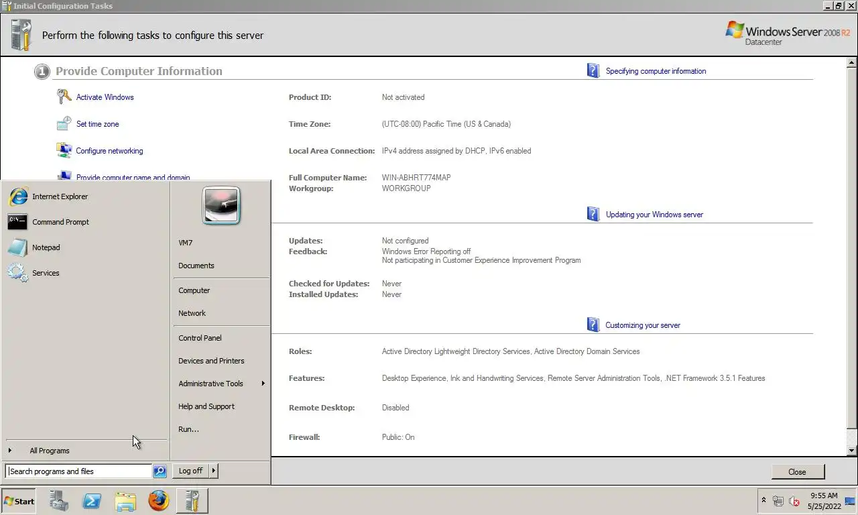
Task: Launch Command Prompt from Start menu
Action: (85, 222)
